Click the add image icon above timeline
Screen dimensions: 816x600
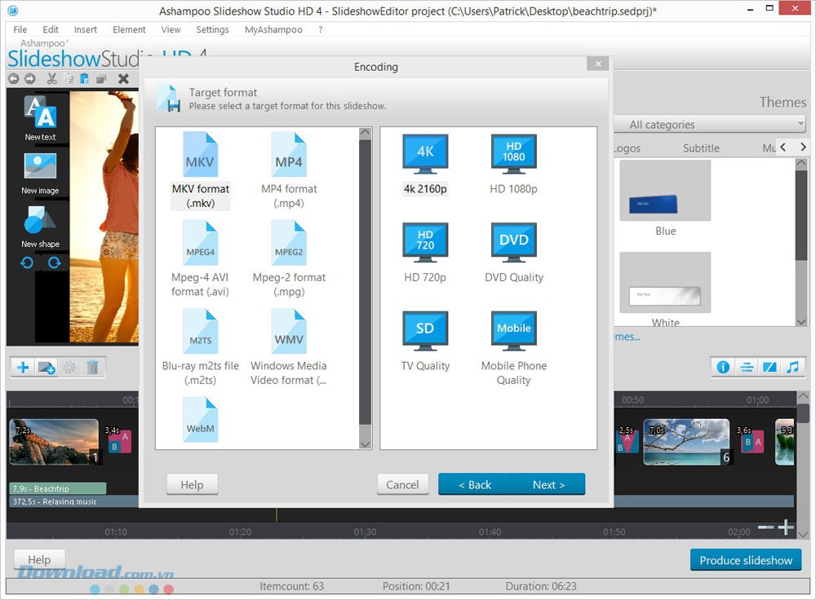click(47, 367)
